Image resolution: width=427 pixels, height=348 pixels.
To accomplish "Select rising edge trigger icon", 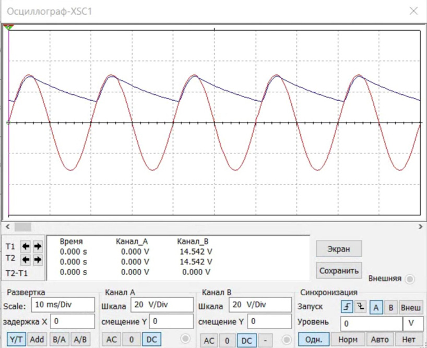I will tap(347, 307).
